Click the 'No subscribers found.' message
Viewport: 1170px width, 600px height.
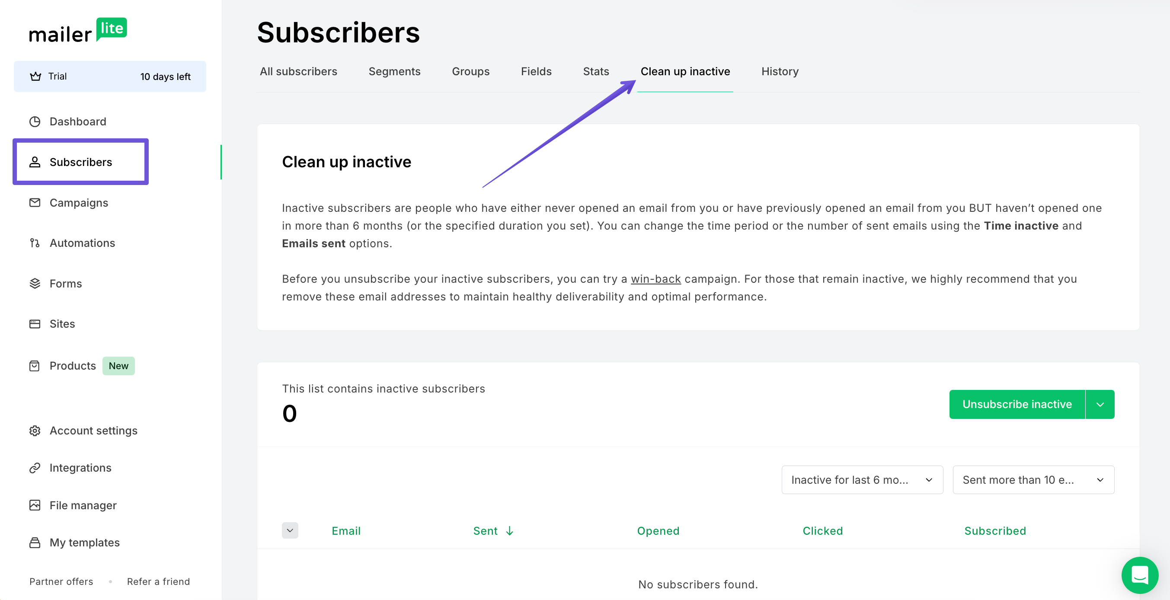[x=698, y=584]
